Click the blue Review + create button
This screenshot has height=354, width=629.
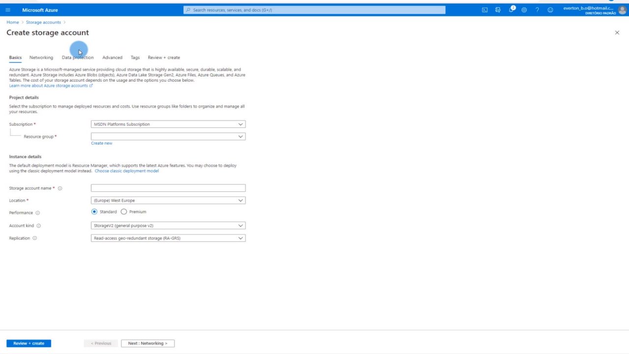(29, 343)
